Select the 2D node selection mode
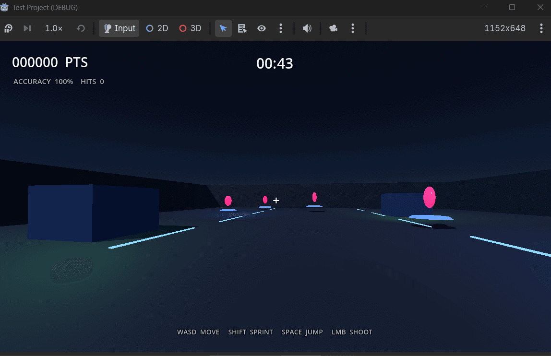Image resolution: width=551 pixels, height=356 pixels. click(157, 28)
